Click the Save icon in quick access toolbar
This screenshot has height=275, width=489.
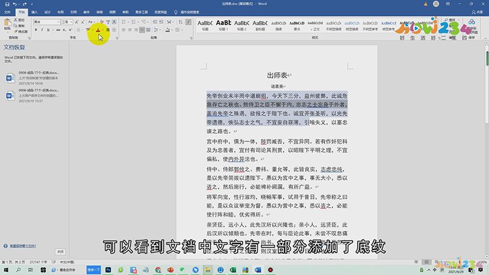(x=7, y=4)
